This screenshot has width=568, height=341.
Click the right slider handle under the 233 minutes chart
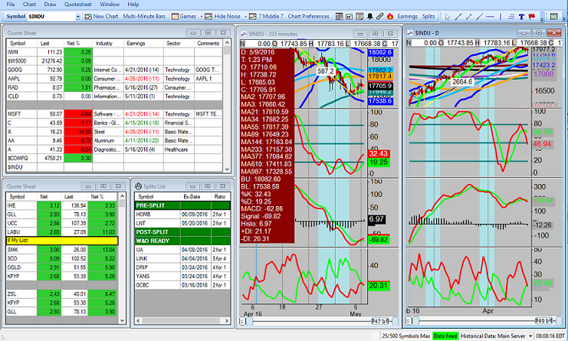click(396, 321)
